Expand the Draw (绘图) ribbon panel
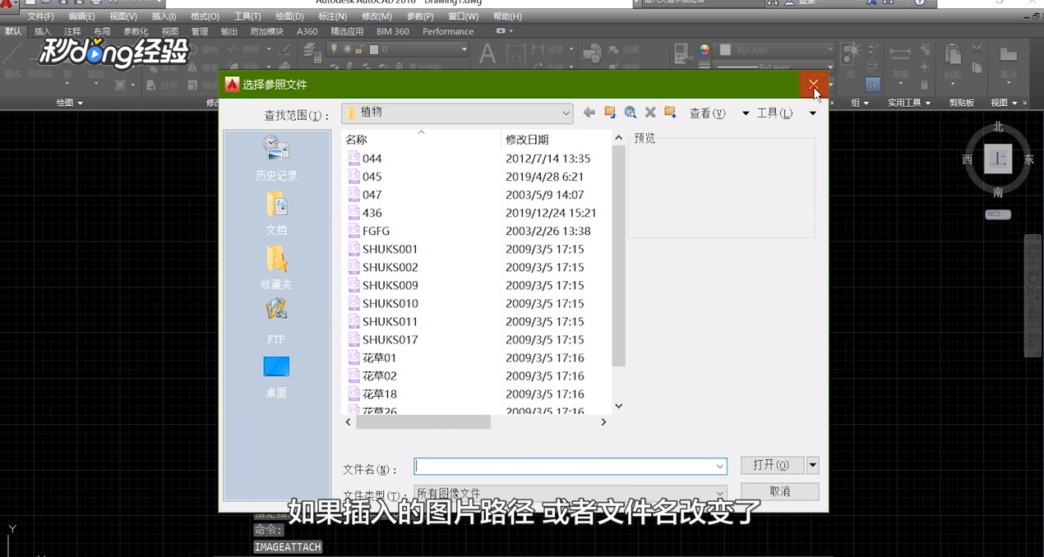This screenshot has width=1044, height=557. (69, 103)
